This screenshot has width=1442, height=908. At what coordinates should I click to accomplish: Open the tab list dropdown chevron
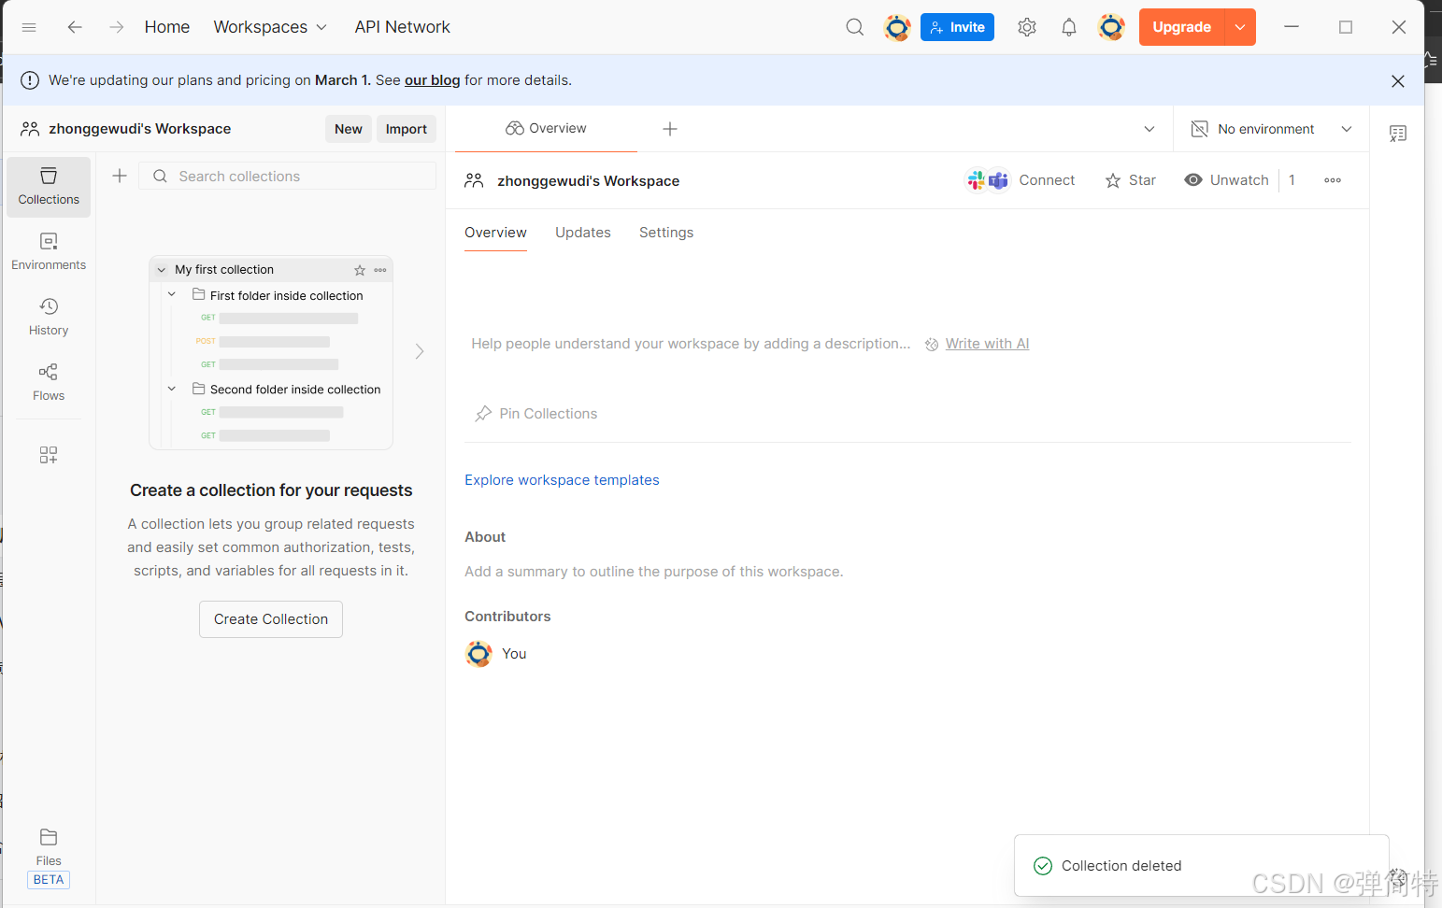coord(1149,129)
